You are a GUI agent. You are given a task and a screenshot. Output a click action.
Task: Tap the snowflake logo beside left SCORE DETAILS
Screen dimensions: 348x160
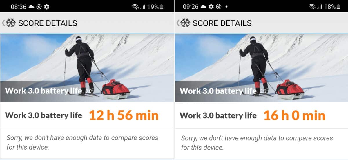(11, 23)
